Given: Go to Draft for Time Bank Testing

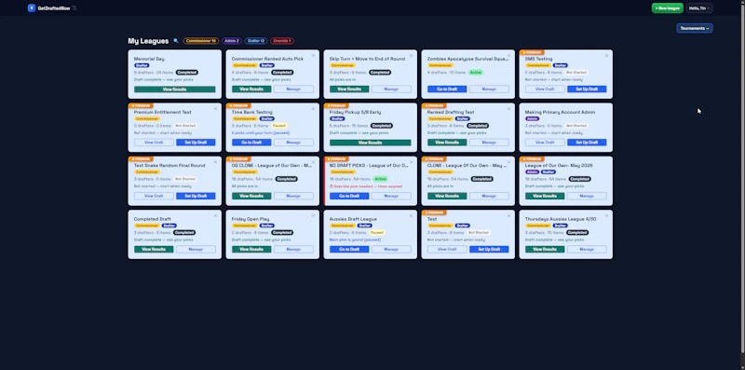Looking at the screenshot, I should pos(251,143).
